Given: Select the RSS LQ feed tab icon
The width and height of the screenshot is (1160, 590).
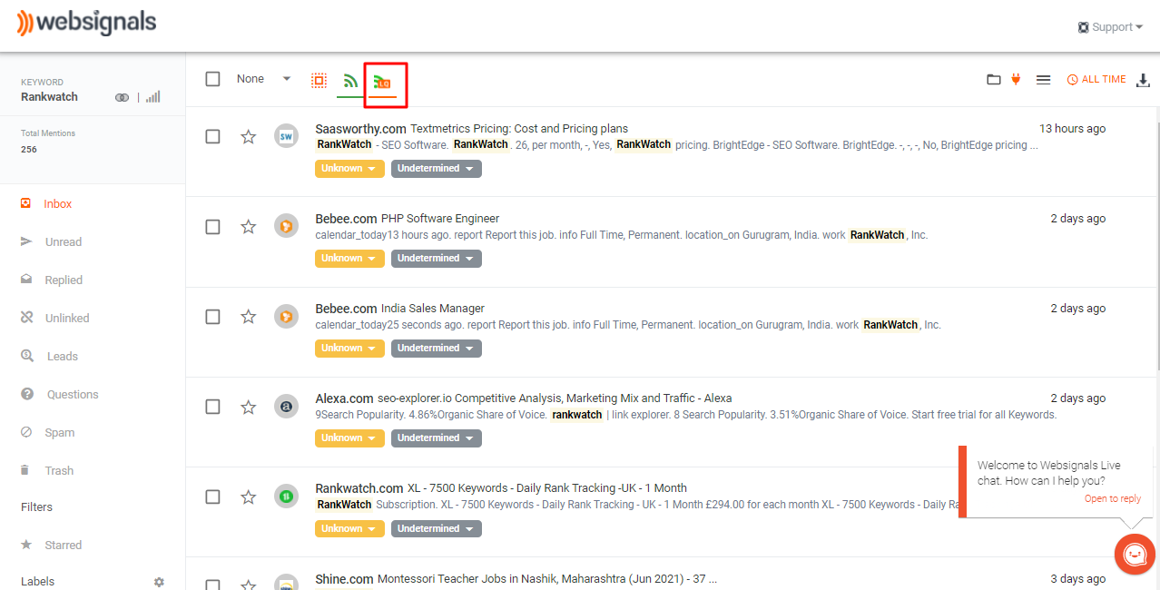Looking at the screenshot, I should coord(382,82).
